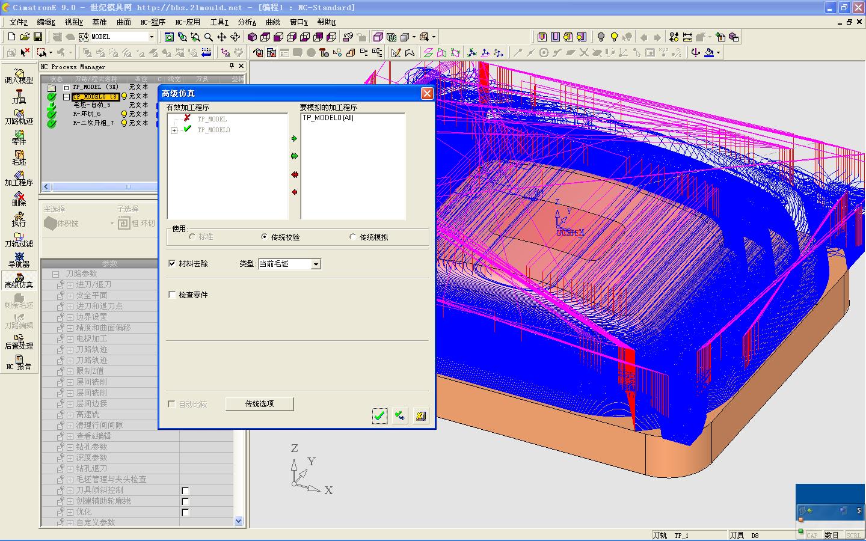
Task: Expand the 安全平面 parameter group
Action: point(70,295)
